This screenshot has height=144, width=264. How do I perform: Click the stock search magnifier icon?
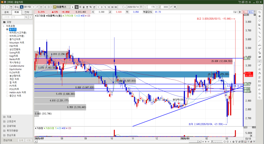coord(37,7)
